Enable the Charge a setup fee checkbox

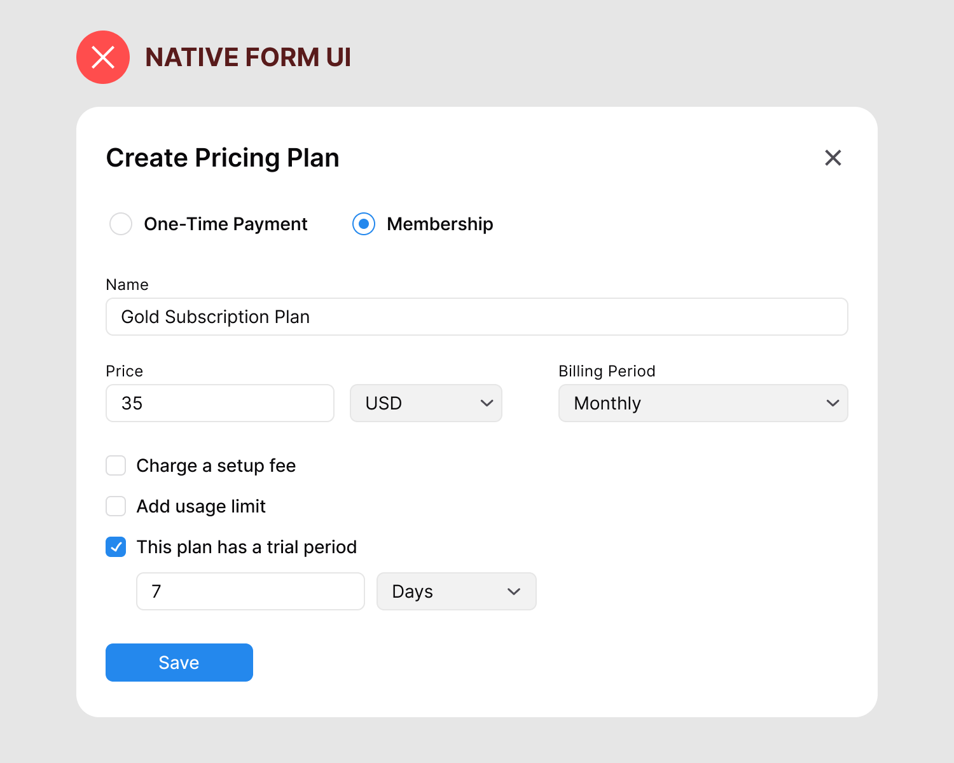pos(116,465)
